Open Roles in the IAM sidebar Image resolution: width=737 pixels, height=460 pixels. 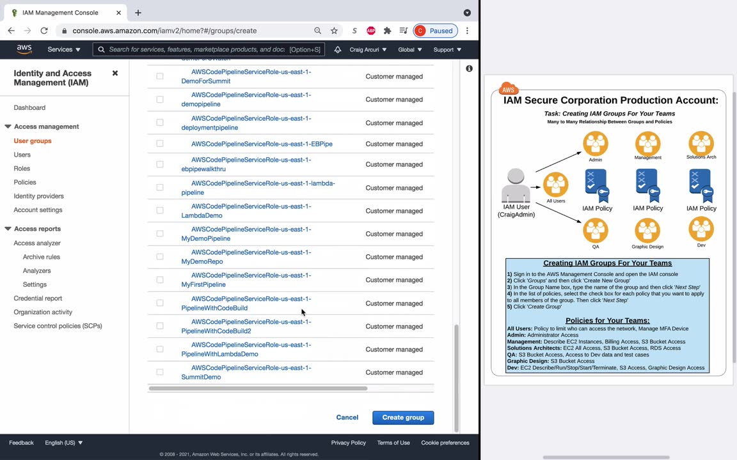[22, 169]
